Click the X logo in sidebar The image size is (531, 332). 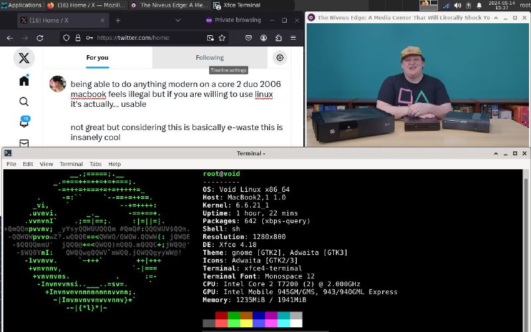pos(24,58)
